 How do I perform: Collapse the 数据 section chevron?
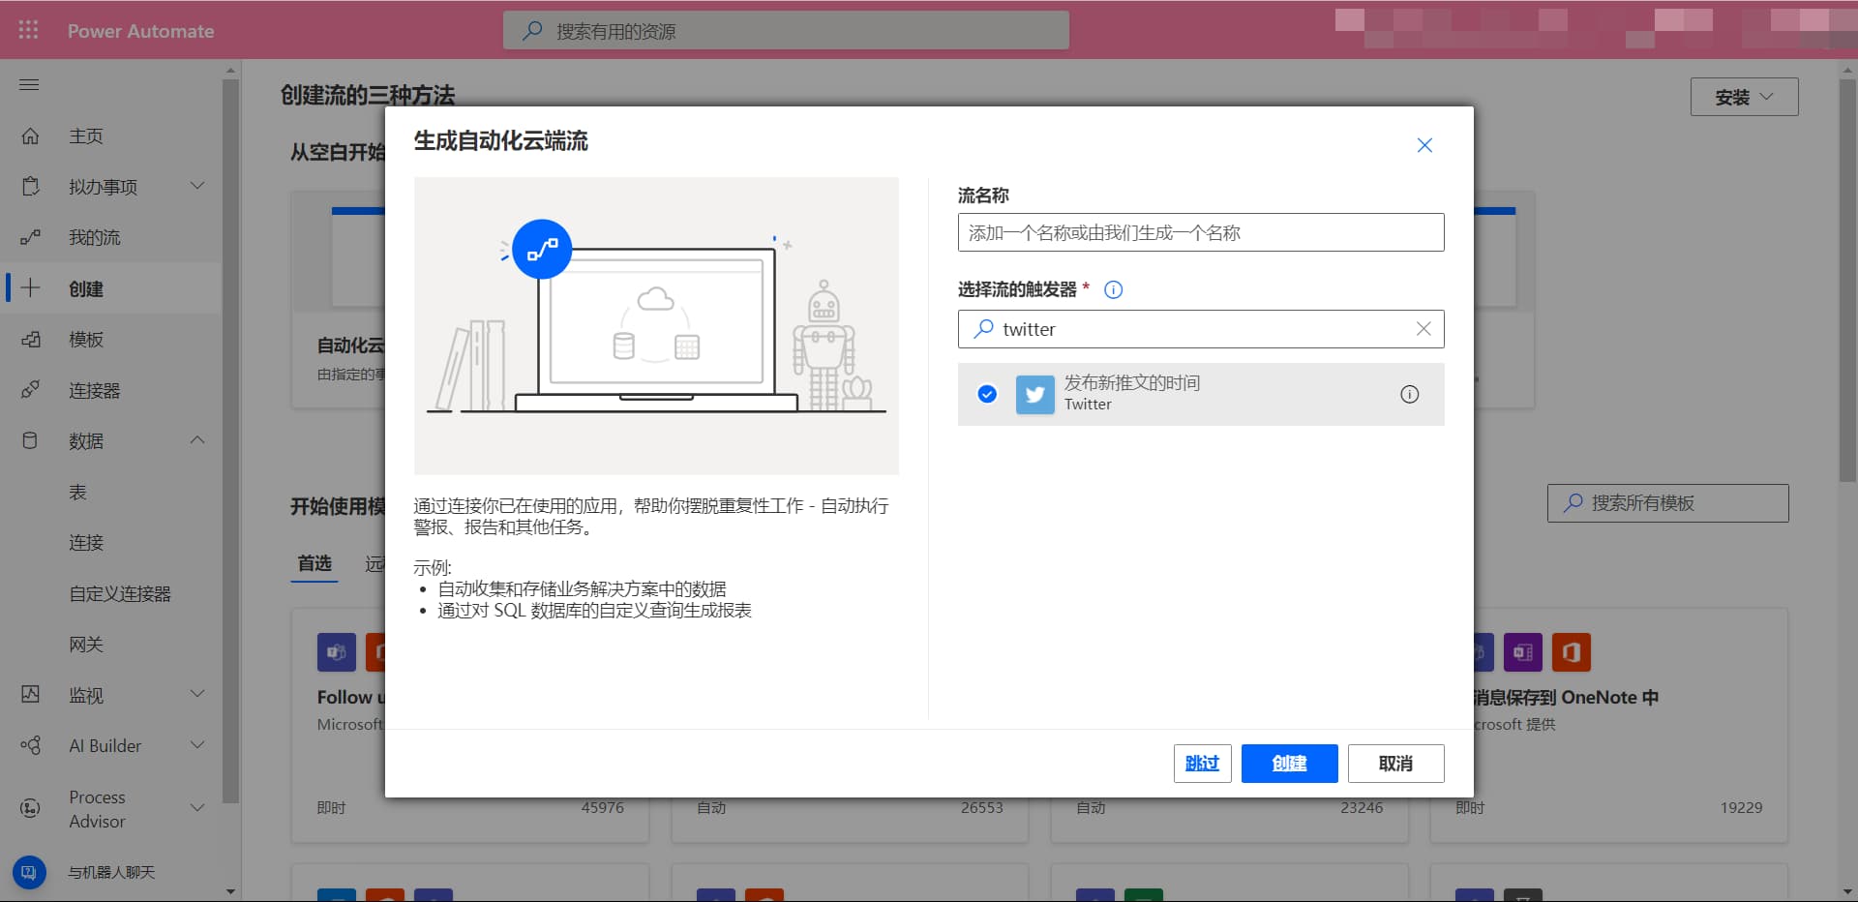(x=197, y=440)
